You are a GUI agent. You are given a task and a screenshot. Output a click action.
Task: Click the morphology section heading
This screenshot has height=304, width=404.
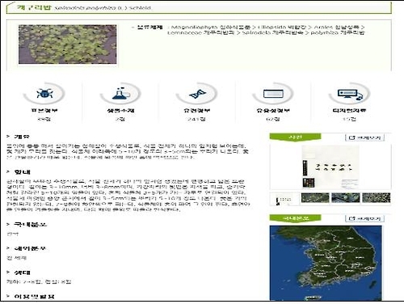click(x=22, y=171)
